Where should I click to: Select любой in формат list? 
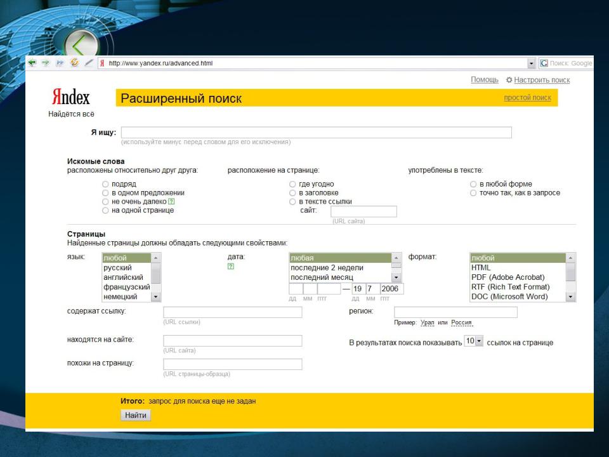point(518,258)
